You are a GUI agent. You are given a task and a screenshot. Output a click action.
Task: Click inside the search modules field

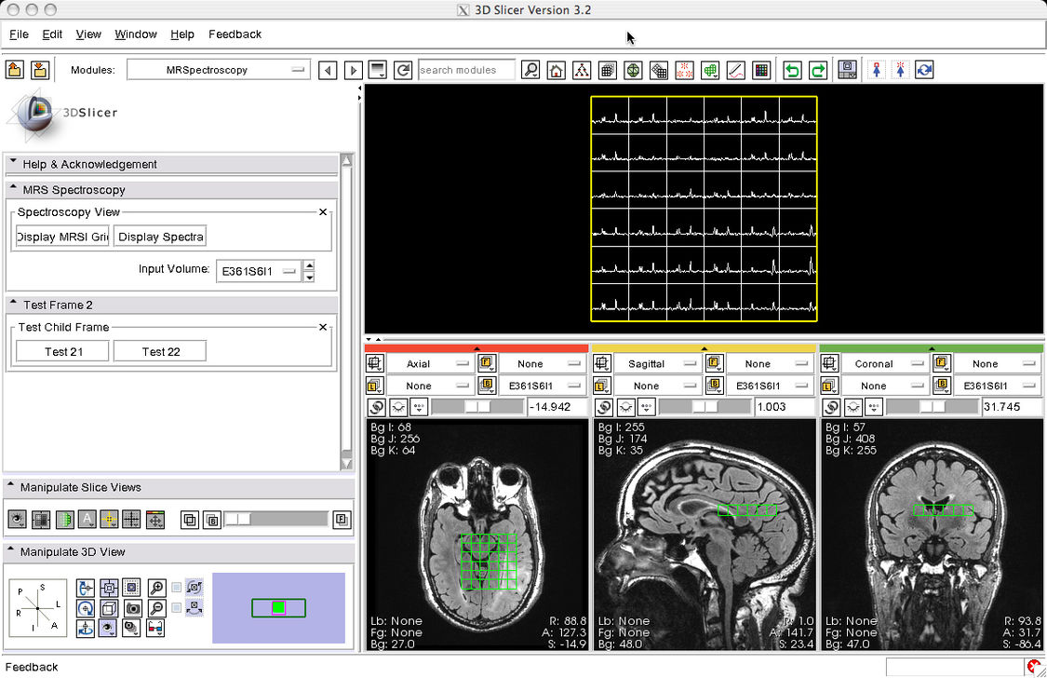coord(465,69)
